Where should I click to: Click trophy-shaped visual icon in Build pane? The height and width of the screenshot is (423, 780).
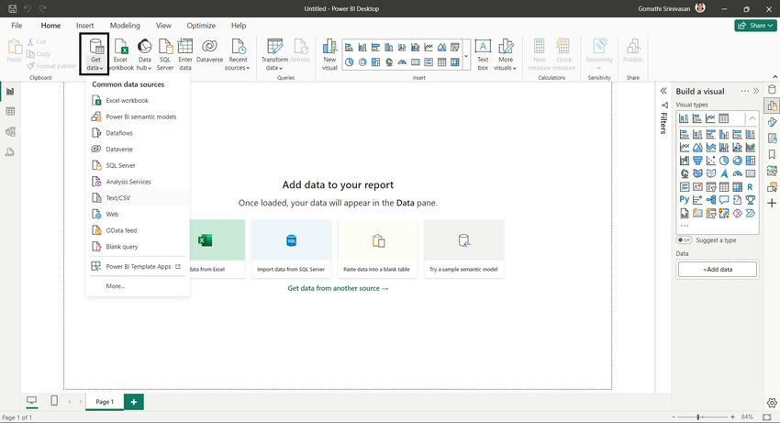click(x=750, y=199)
